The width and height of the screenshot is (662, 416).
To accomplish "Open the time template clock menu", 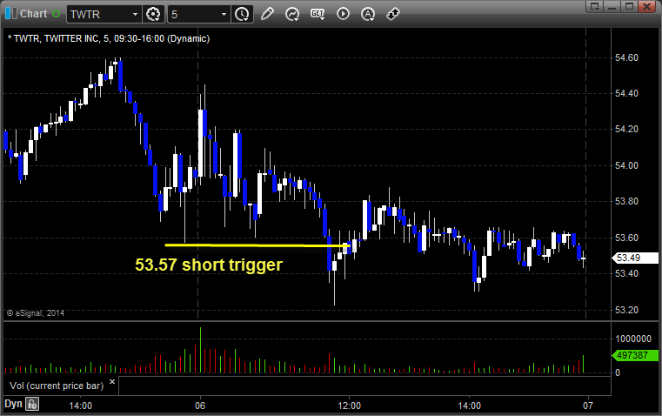I will click(242, 14).
